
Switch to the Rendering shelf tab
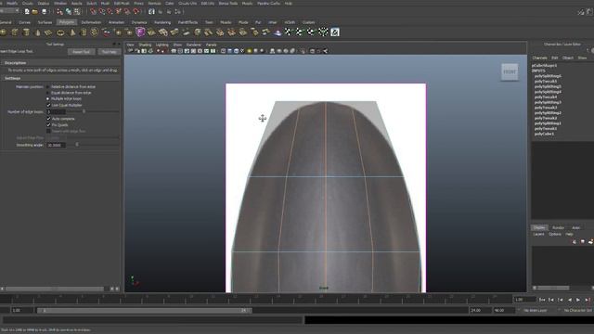[162, 22]
